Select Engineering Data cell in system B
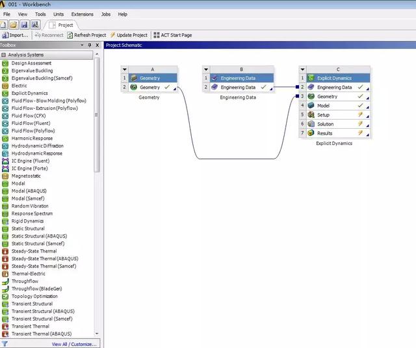This screenshot has height=348, width=416. 242,87
